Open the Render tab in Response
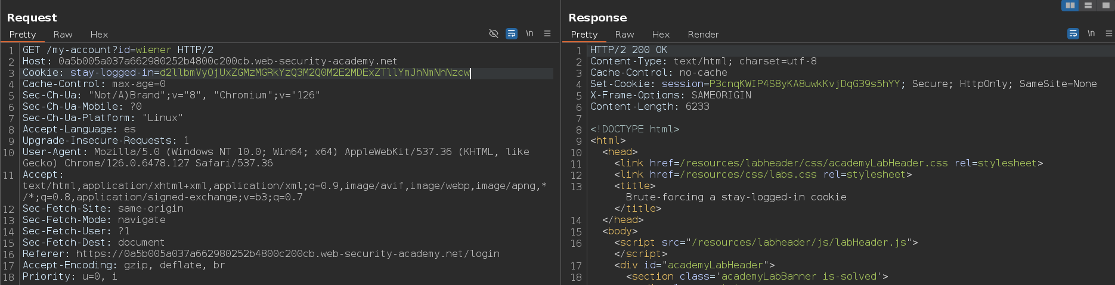Screen dimensions: 1115x285 click(703, 35)
